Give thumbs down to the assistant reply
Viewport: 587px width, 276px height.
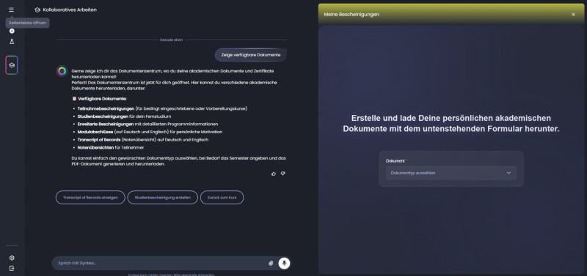[x=283, y=174]
